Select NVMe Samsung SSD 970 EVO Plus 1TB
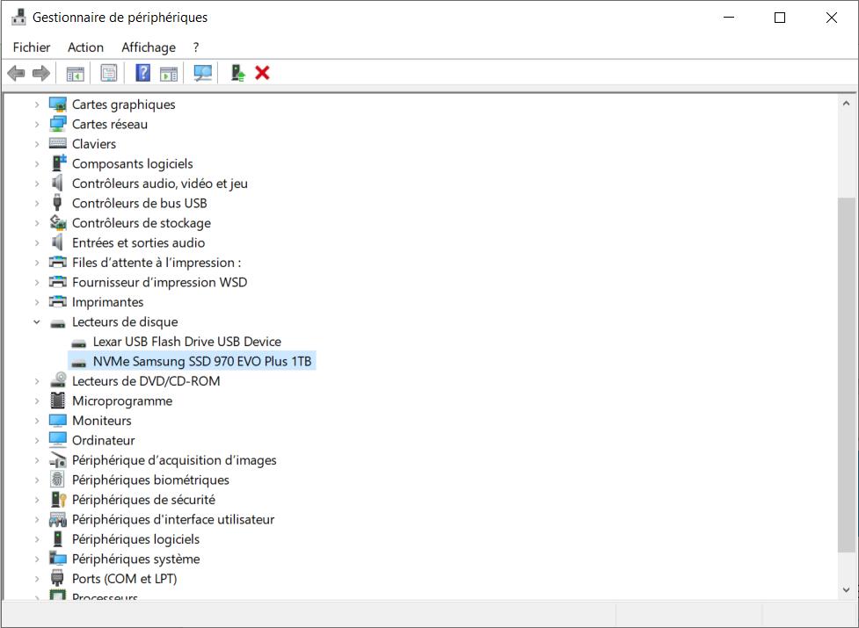 click(x=202, y=361)
